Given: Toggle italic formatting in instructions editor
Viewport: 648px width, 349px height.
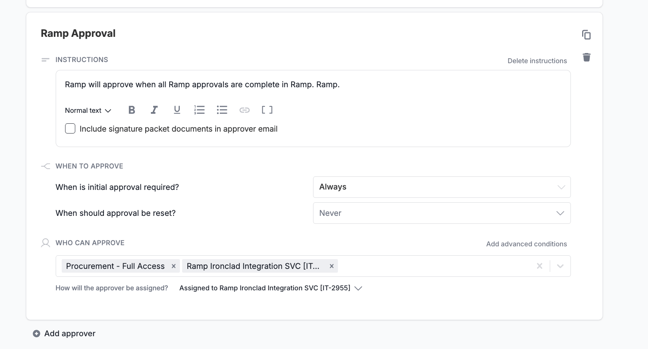Looking at the screenshot, I should click(154, 110).
